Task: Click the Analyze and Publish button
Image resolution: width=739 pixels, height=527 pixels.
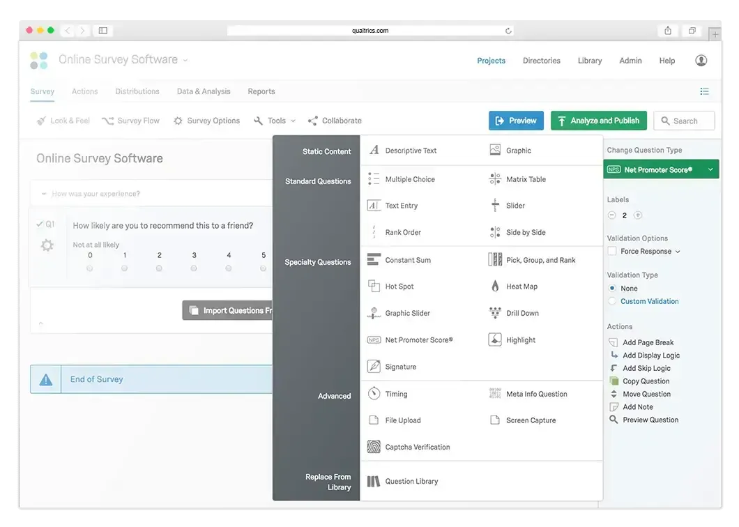Action: pyautogui.click(x=599, y=121)
